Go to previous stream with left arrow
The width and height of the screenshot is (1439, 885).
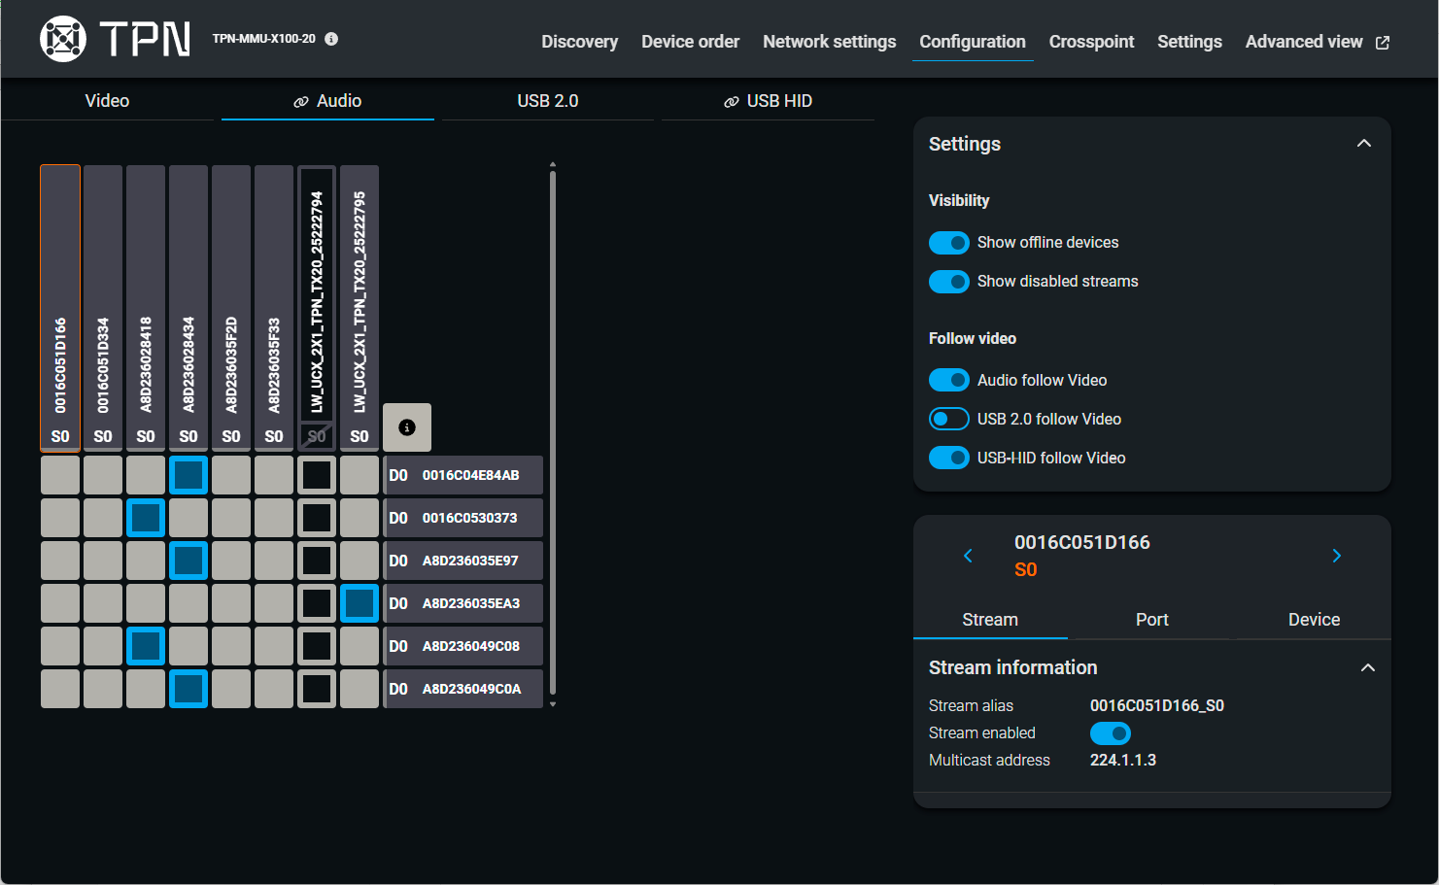[x=968, y=556]
